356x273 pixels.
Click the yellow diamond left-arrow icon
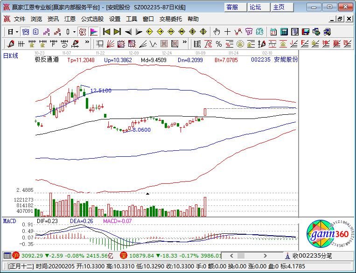(149, 32)
